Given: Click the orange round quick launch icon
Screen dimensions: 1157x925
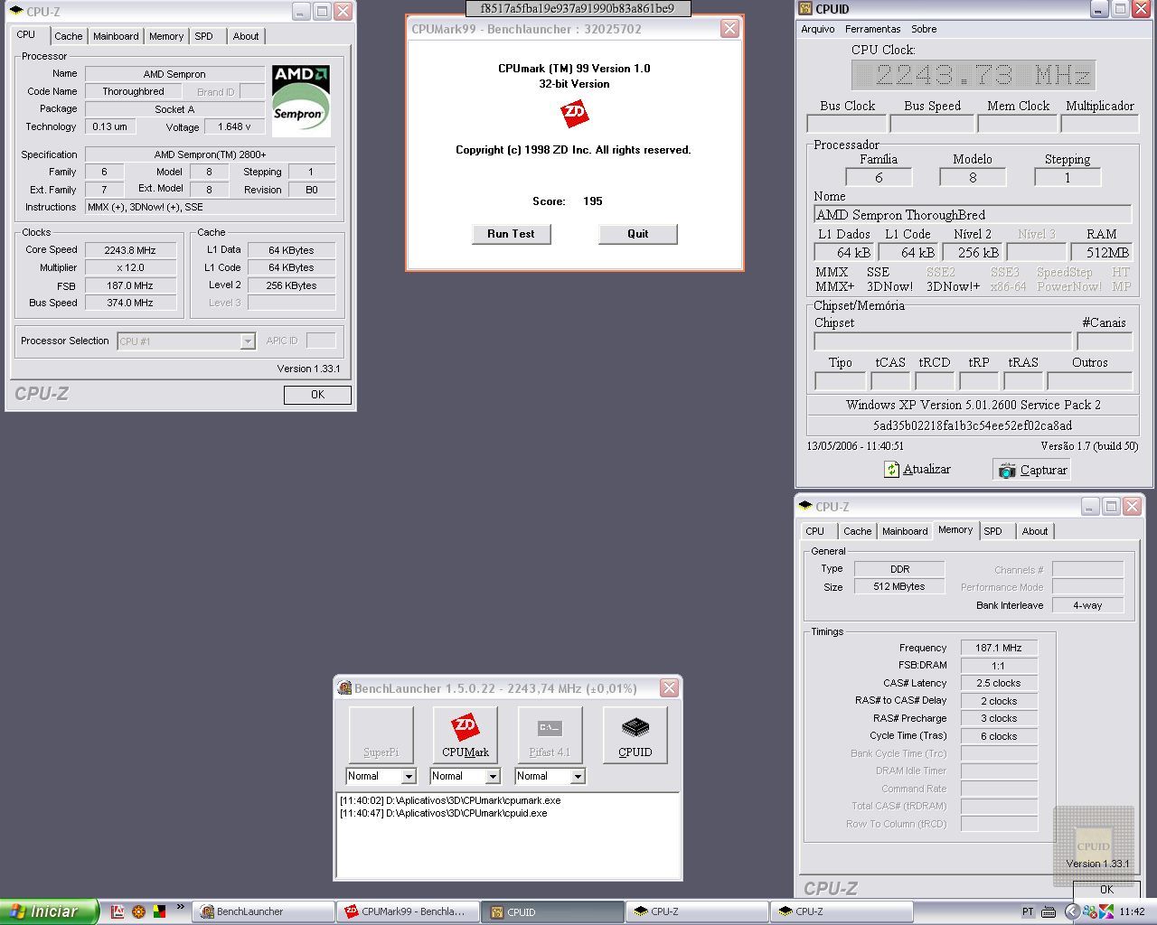Looking at the screenshot, I should [138, 911].
